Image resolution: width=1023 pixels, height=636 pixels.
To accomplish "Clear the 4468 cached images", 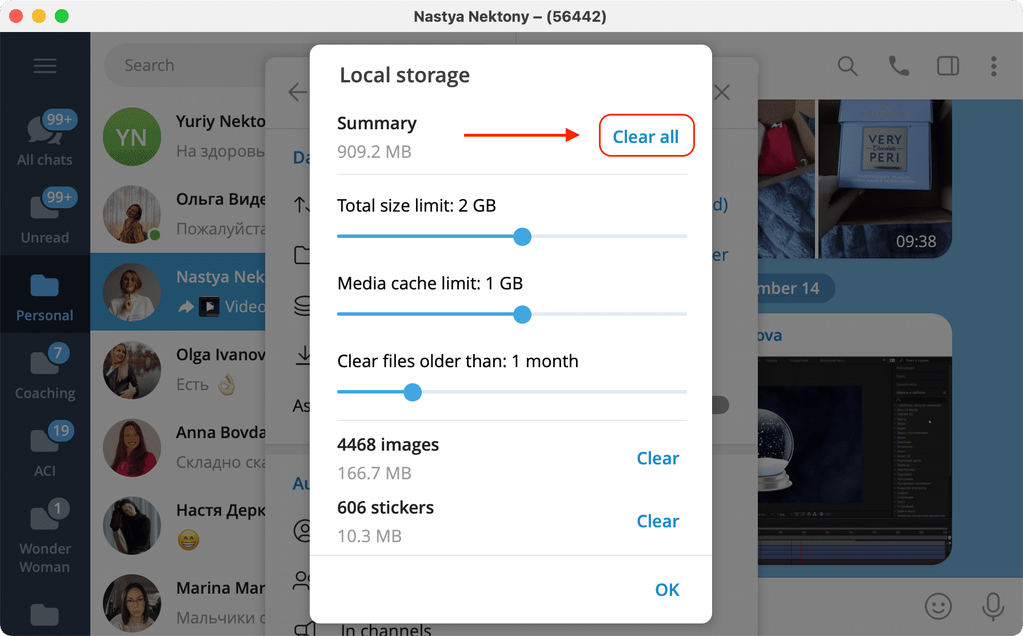I will (x=657, y=458).
